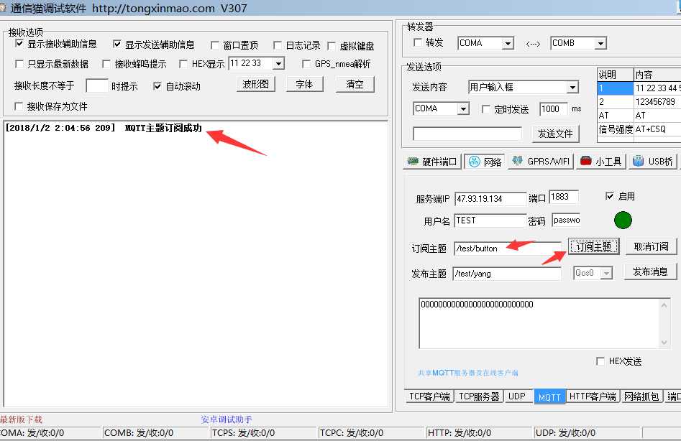681x441 pixels.
Task: Expand the COMA dropdown in 转发器
Action: 508,43
